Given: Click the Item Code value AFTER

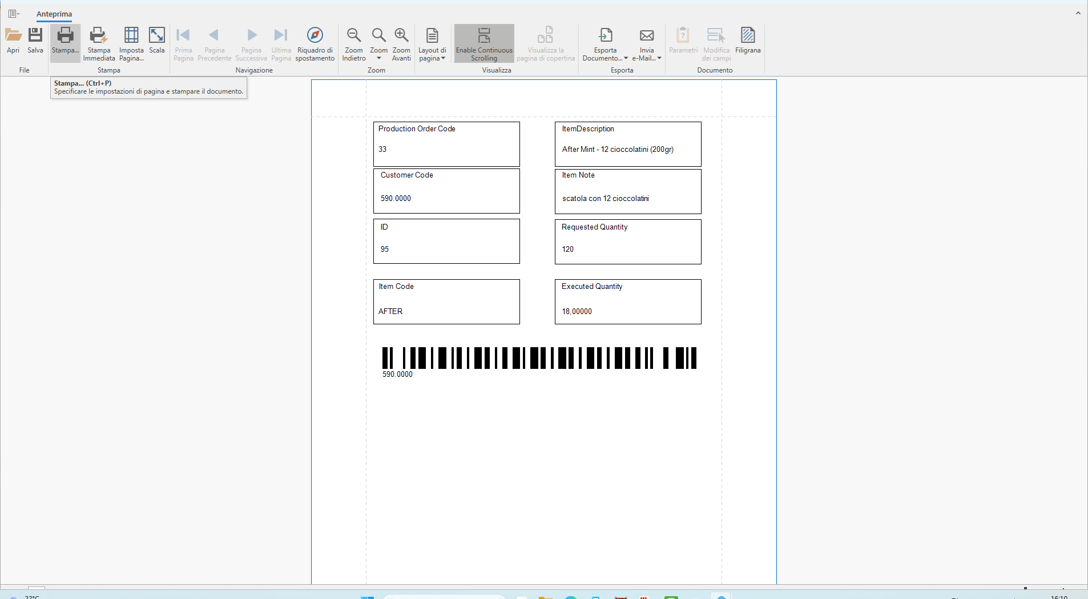Looking at the screenshot, I should (390, 312).
